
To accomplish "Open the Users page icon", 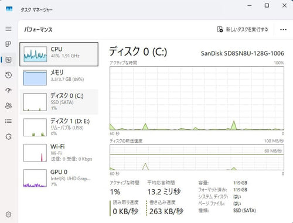I will [x=8, y=106].
